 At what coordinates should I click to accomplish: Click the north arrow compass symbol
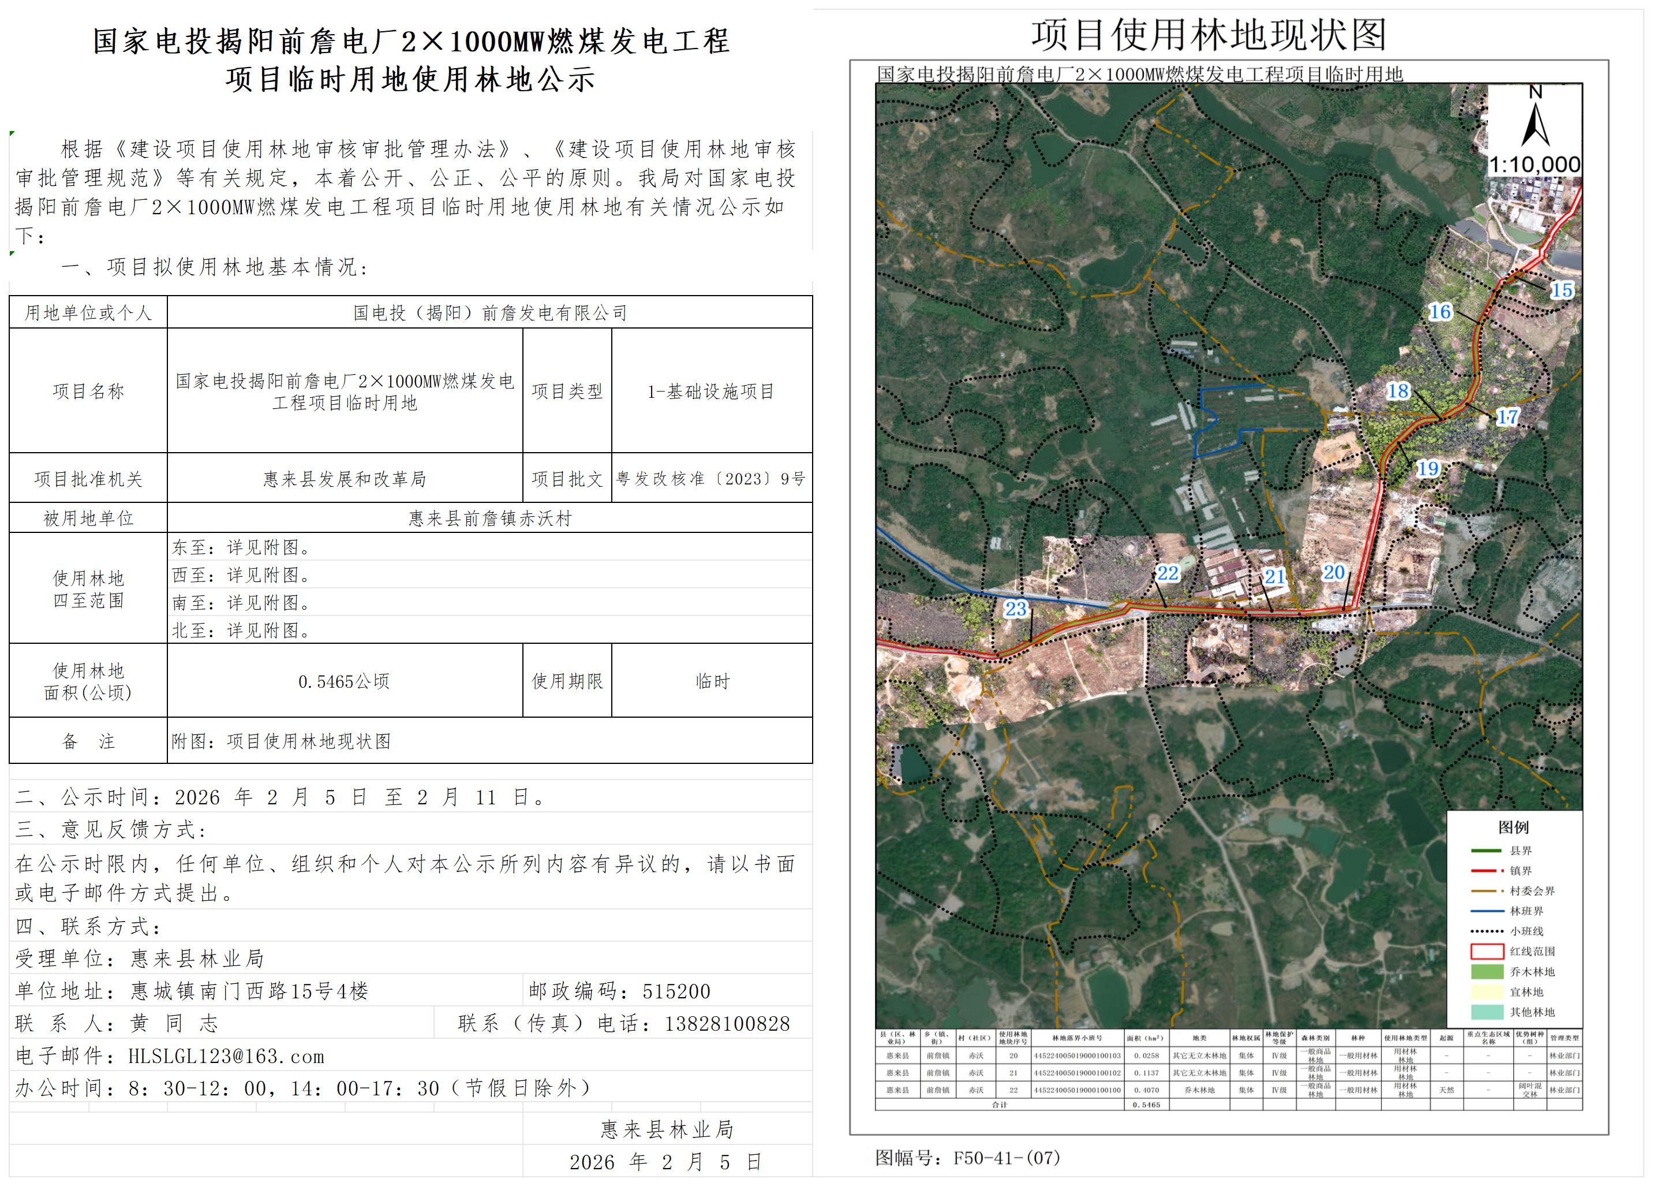coord(1535,121)
